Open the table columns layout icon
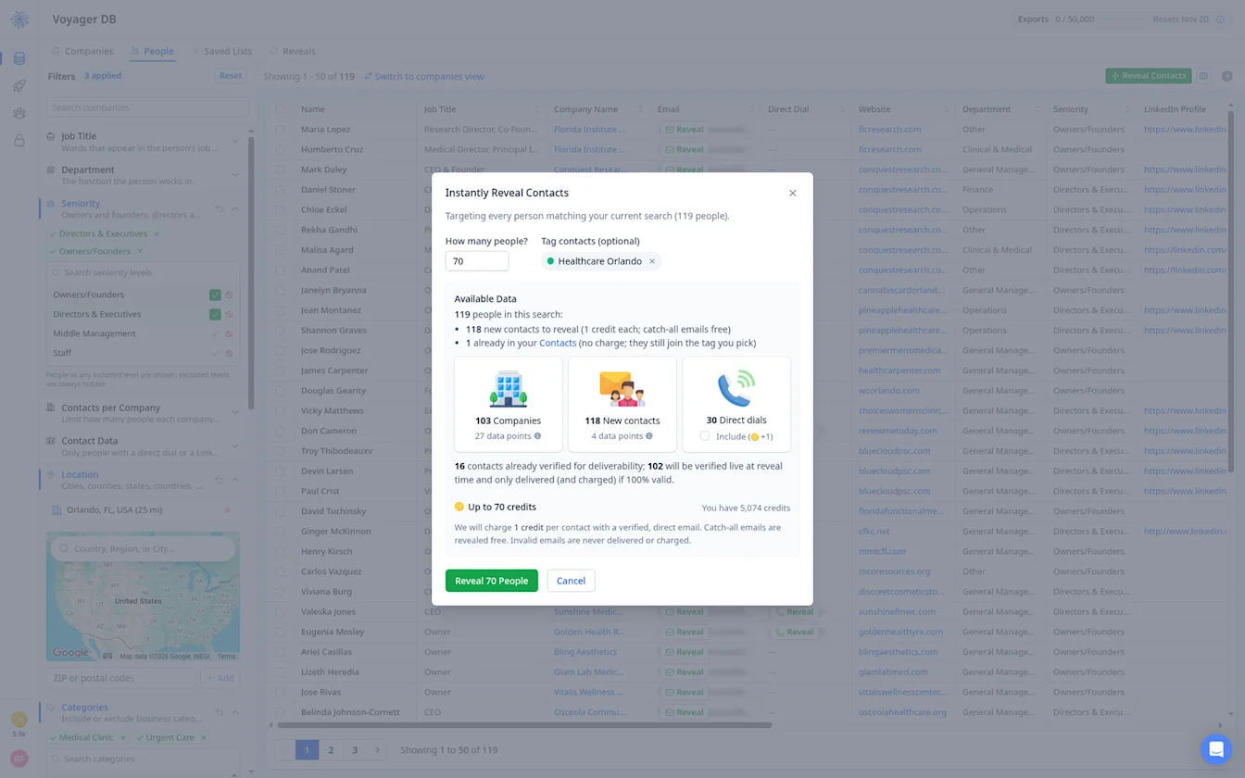This screenshot has height=778, width=1245. [x=1203, y=76]
